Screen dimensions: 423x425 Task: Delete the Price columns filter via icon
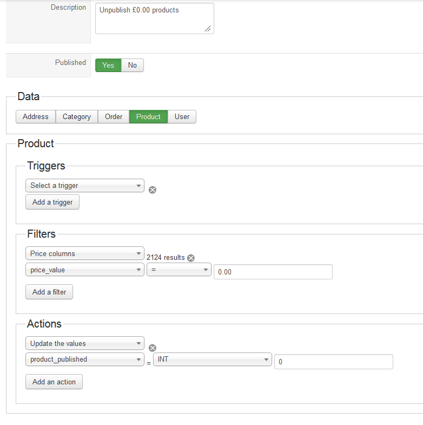[x=191, y=258]
